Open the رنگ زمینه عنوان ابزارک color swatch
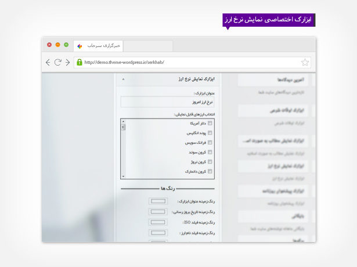The height and width of the screenshot is (267, 357). 158,201
